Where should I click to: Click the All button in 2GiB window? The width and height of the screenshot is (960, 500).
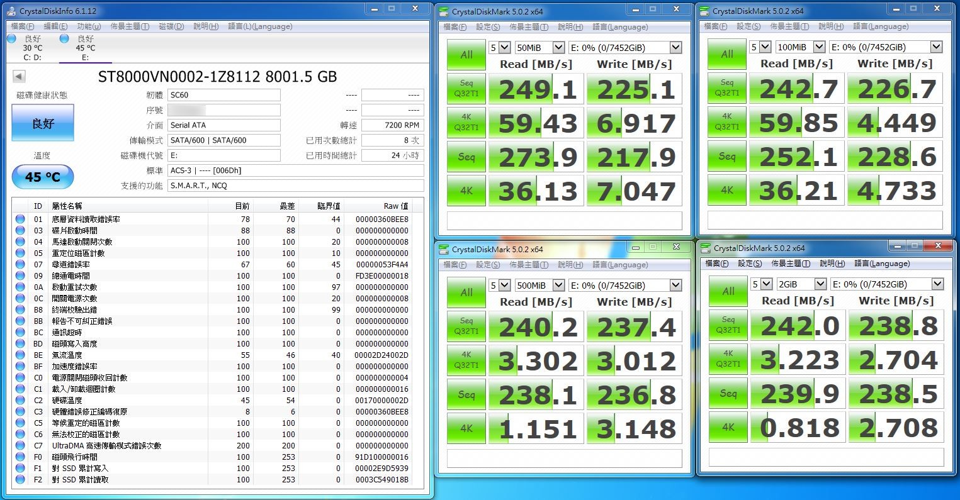728,291
